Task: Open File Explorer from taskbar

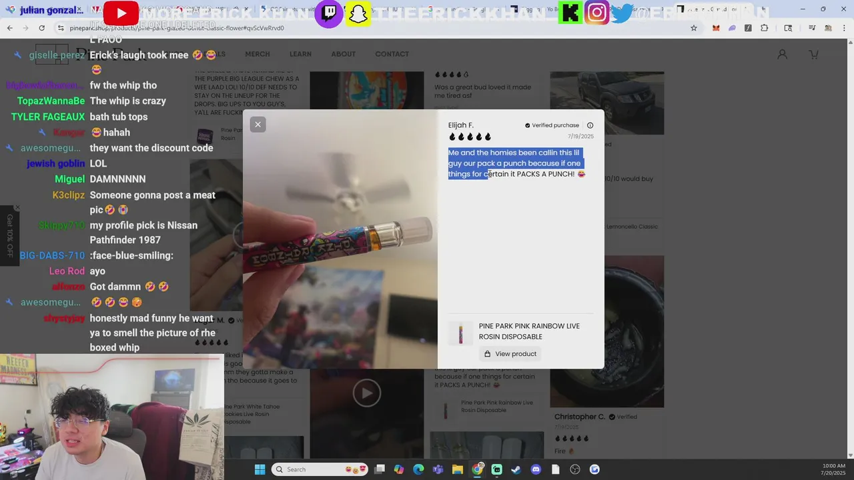Action: point(458,469)
